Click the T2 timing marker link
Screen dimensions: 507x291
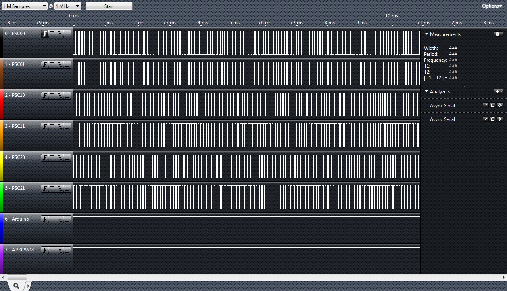(x=427, y=72)
